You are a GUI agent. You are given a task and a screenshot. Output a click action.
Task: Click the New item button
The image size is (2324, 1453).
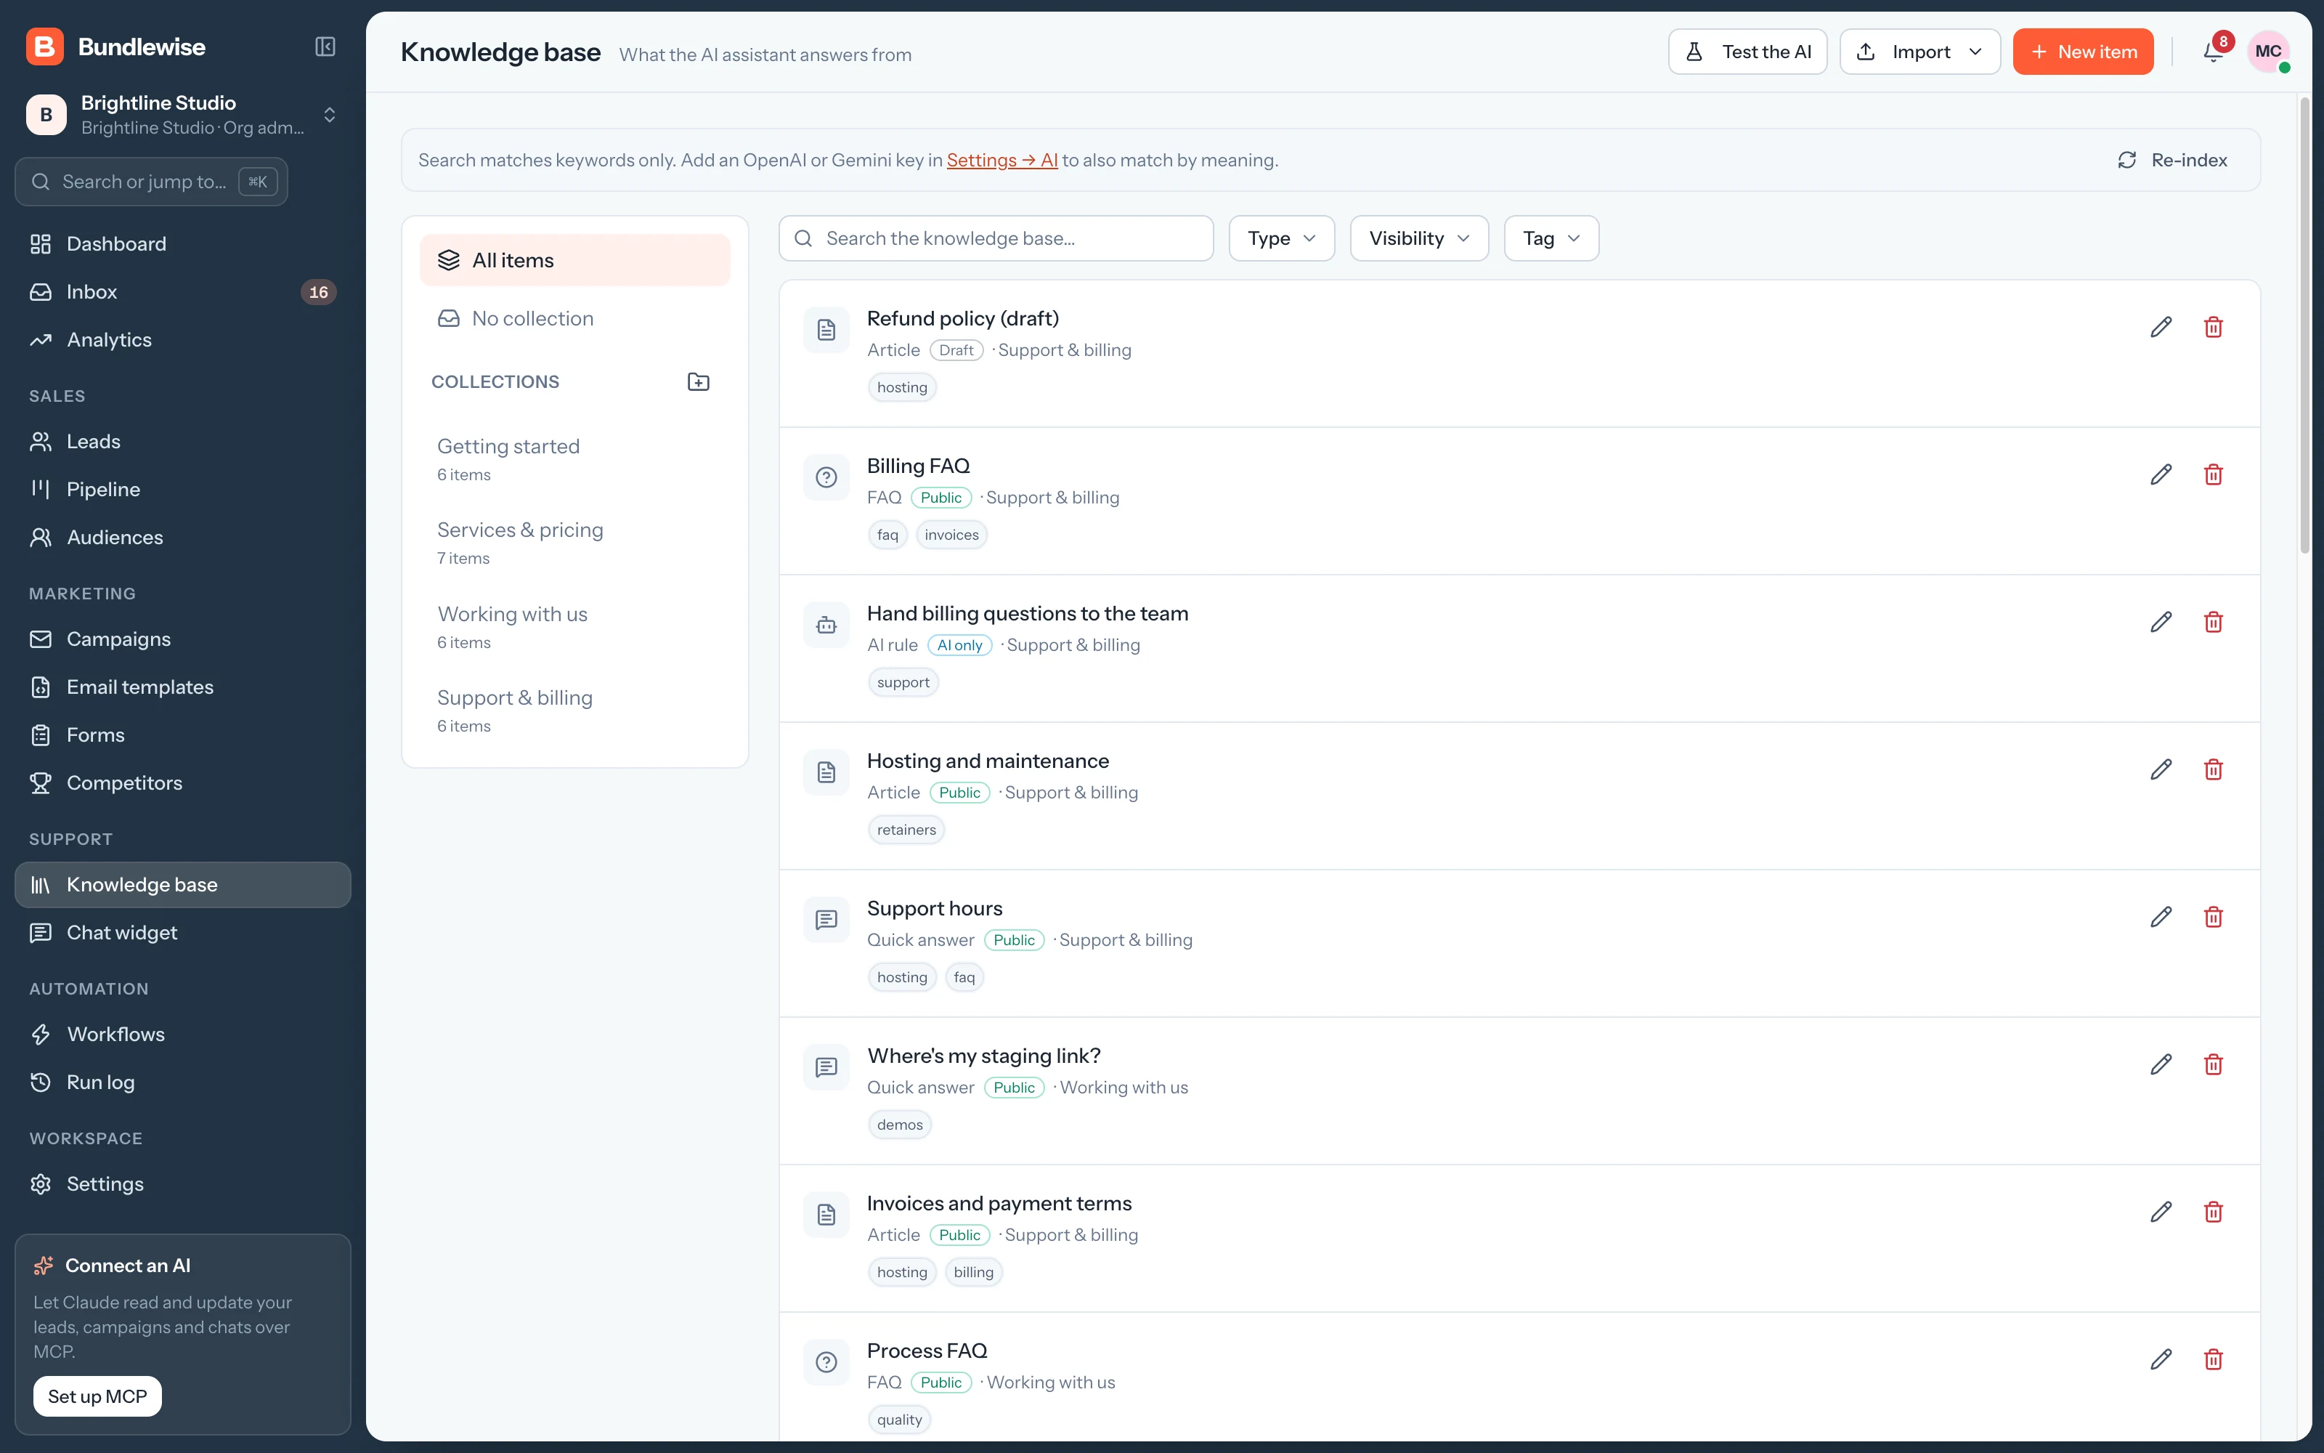tap(2083, 52)
